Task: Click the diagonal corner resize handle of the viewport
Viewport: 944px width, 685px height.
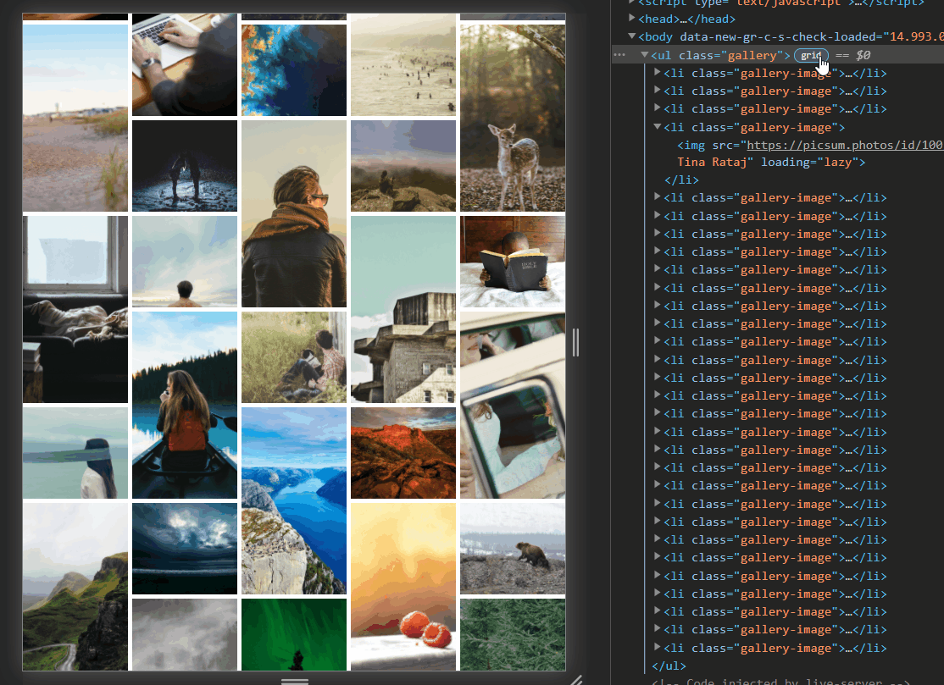Action: 575,679
